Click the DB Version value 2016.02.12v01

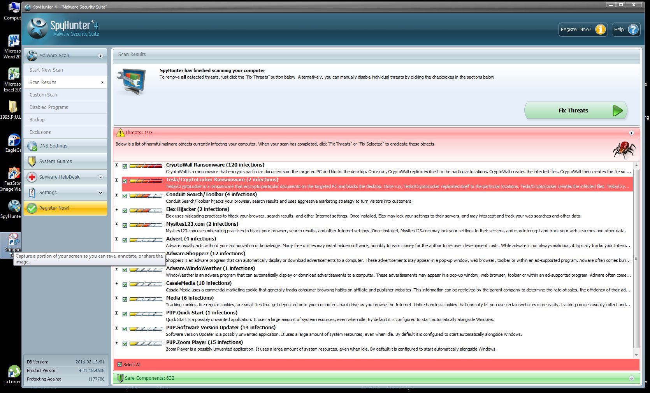coord(90,362)
